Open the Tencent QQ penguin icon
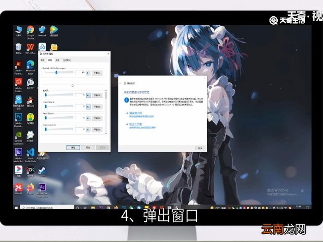Viewport: 323px width, 242px height. tap(30, 101)
